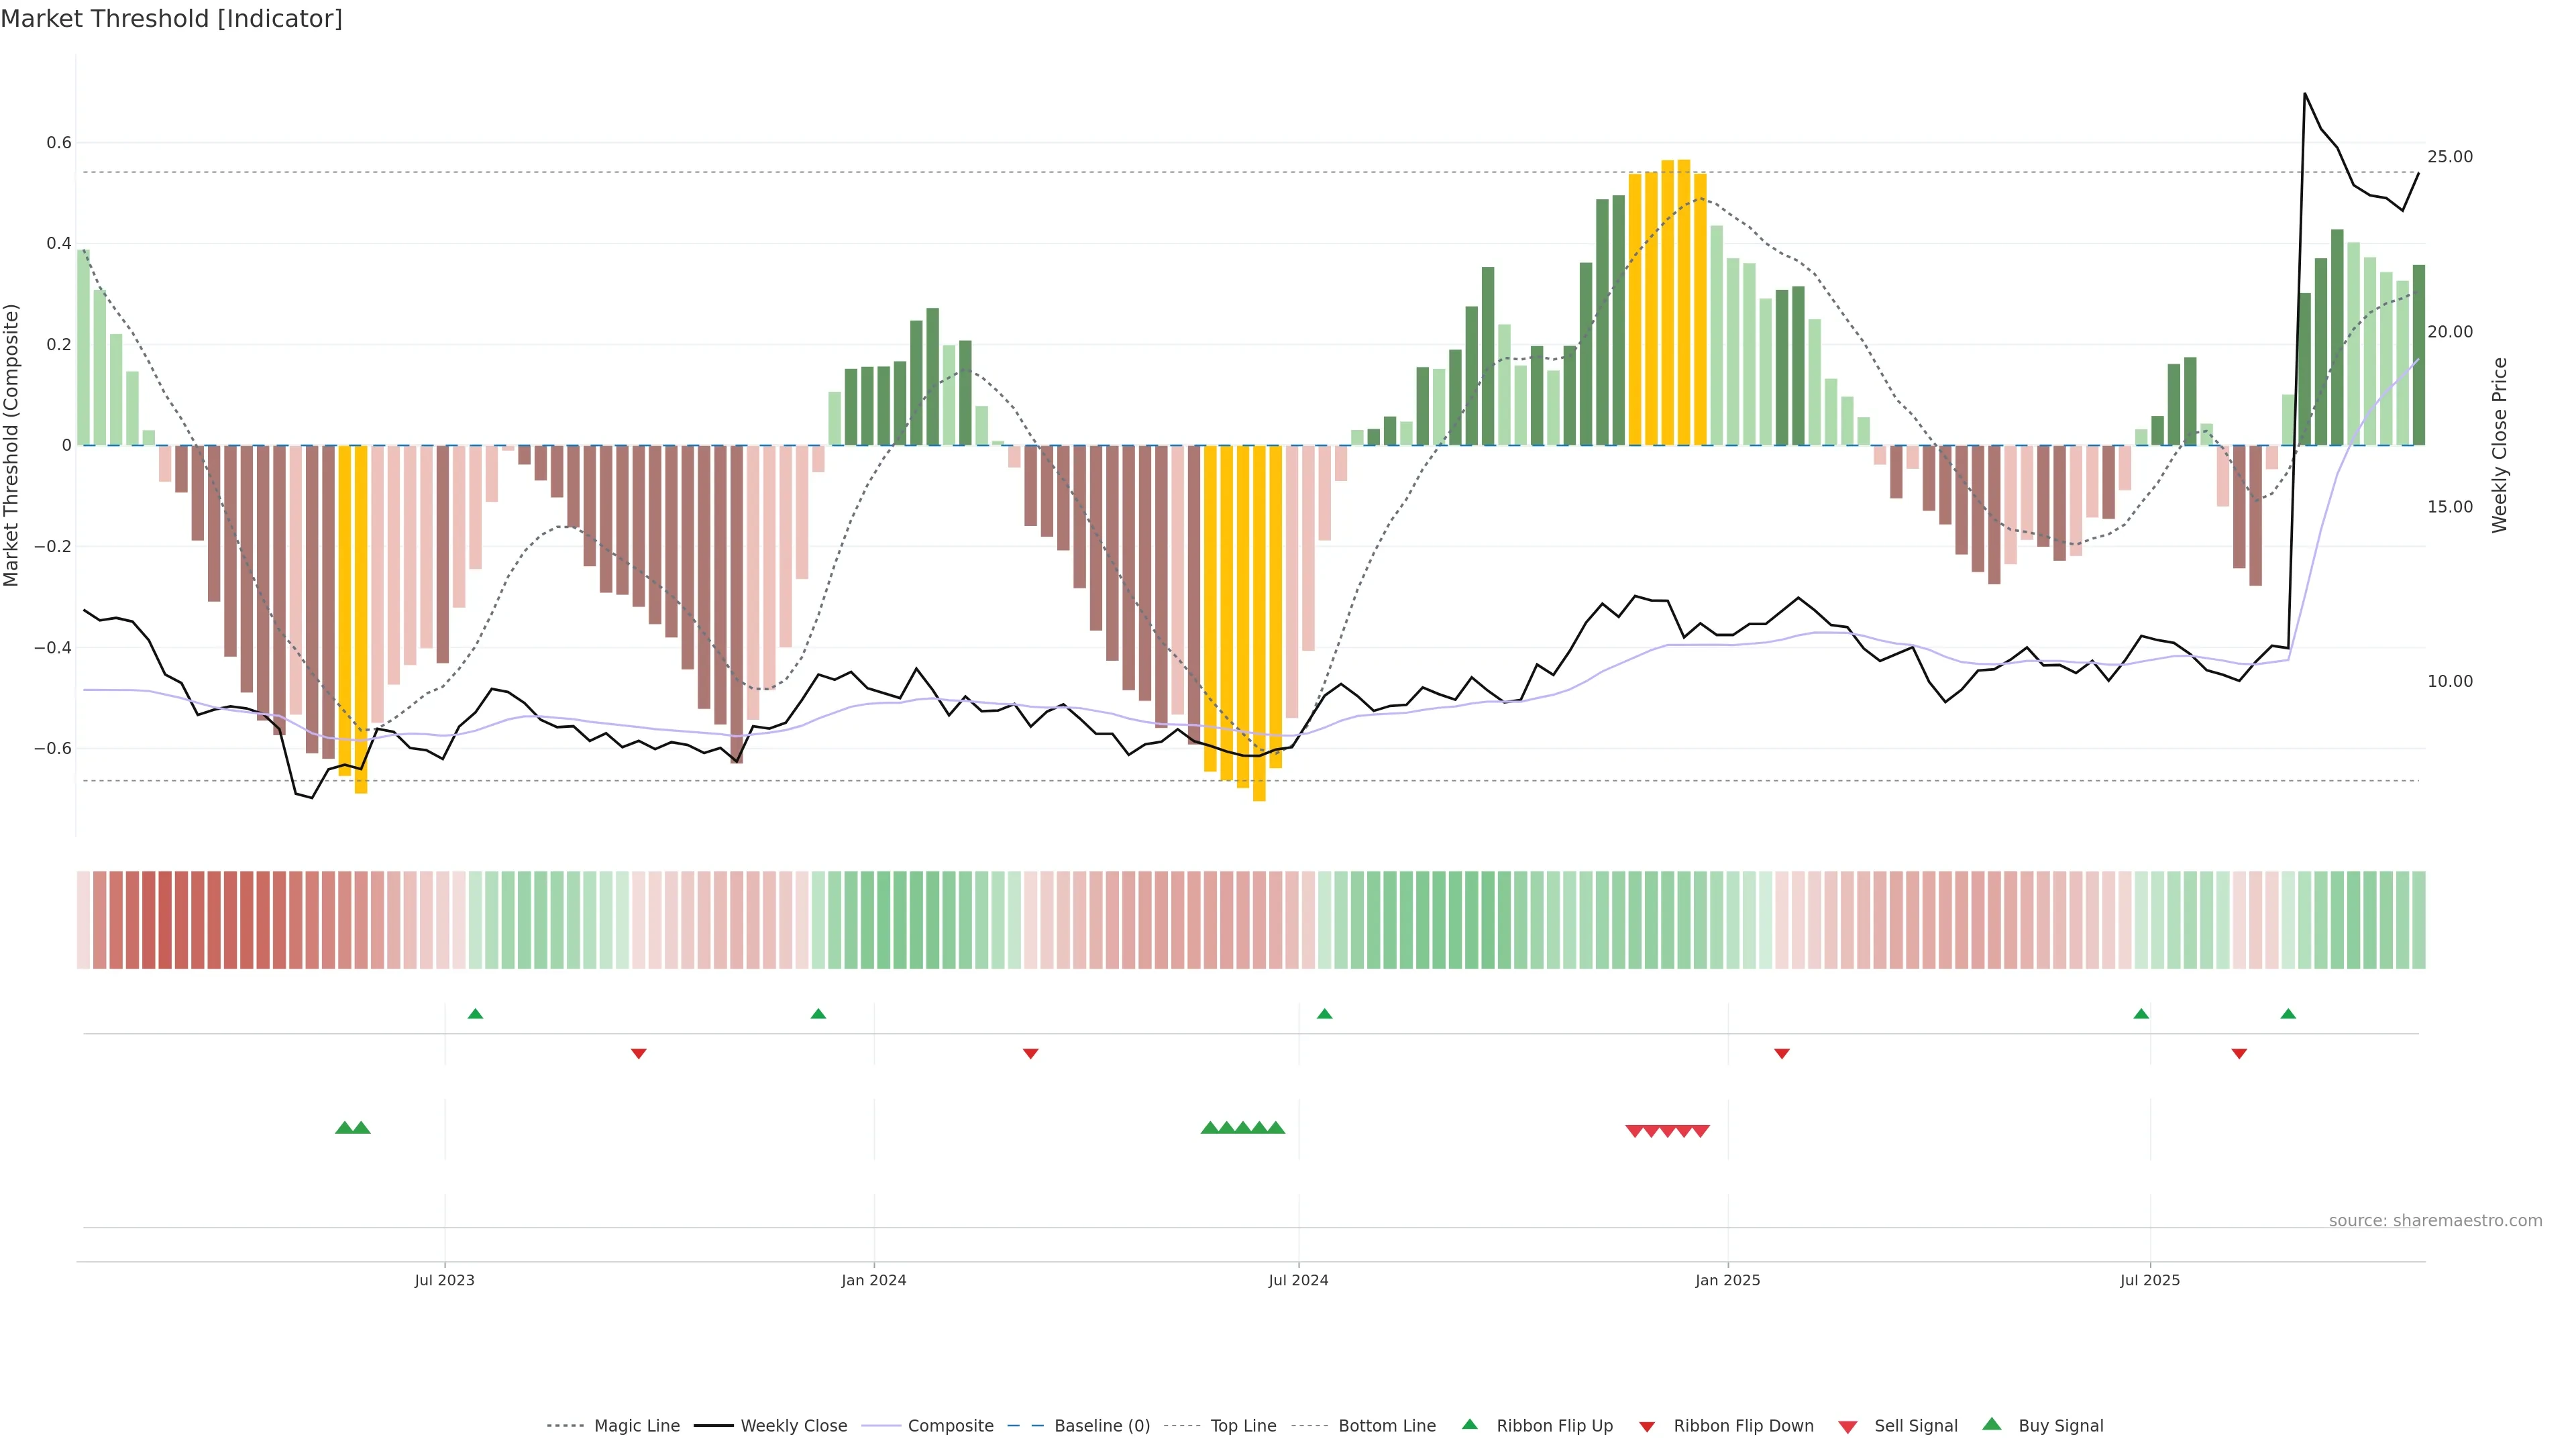The height and width of the screenshot is (1449, 2576).
Task: Click the Jan 2024 x-axis label
Action: 873,1280
